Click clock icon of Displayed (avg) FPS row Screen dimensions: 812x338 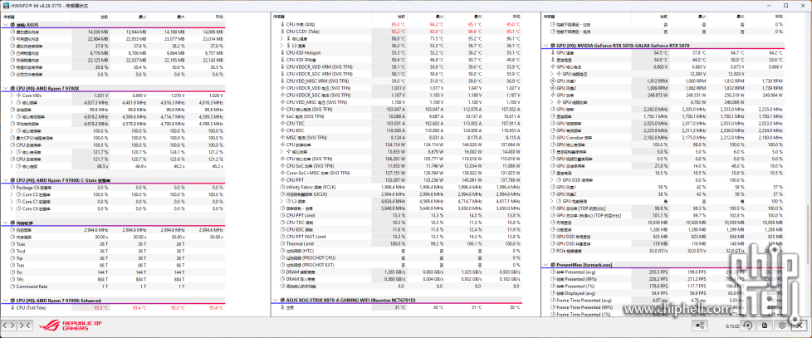[553, 293]
